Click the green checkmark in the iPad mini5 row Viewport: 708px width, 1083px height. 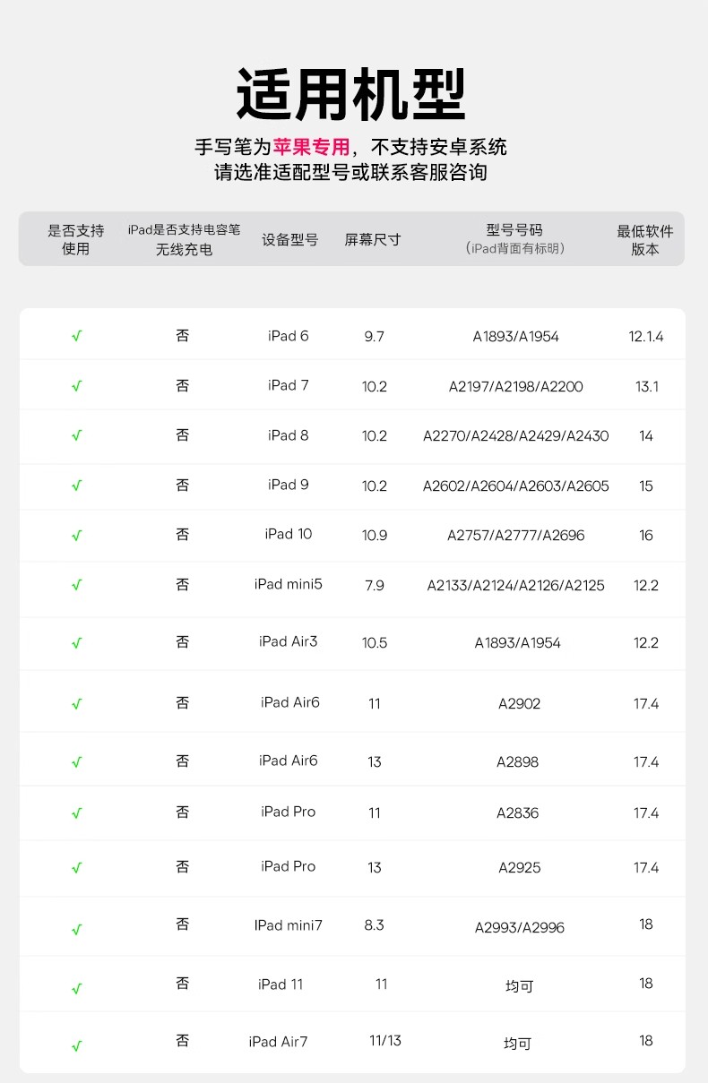76,586
